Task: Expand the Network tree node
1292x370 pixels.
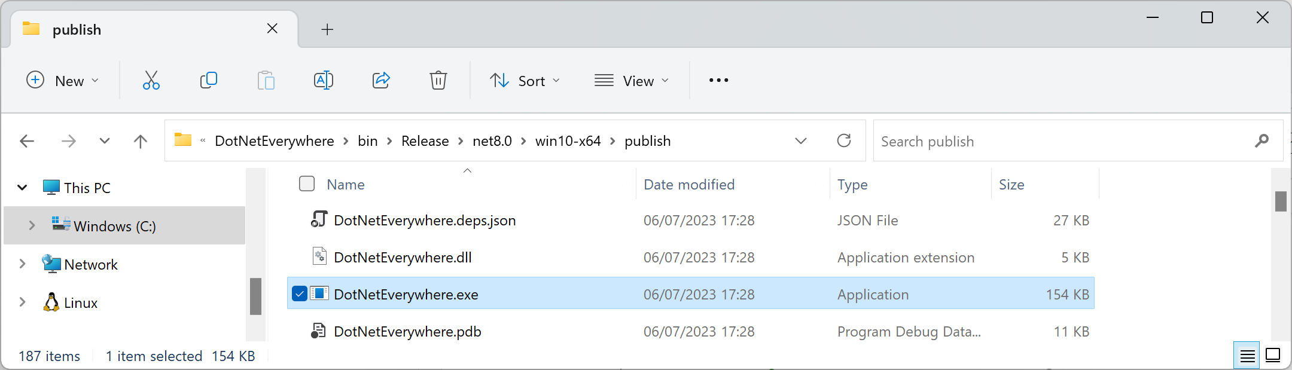Action: (22, 264)
